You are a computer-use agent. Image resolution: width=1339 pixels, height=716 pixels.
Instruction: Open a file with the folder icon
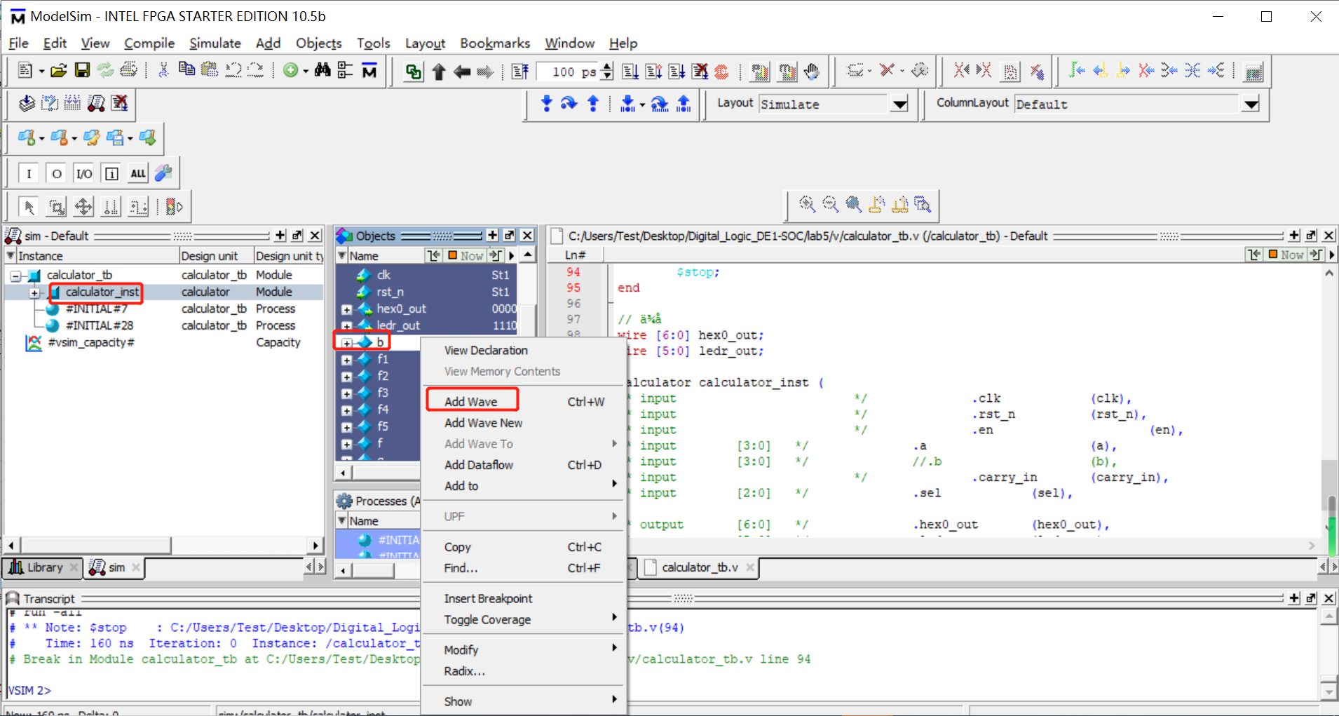pos(59,70)
